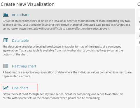Click the Data table description about tabular breakdown
The width and height of the screenshot is (140, 108).
pos(63,50)
